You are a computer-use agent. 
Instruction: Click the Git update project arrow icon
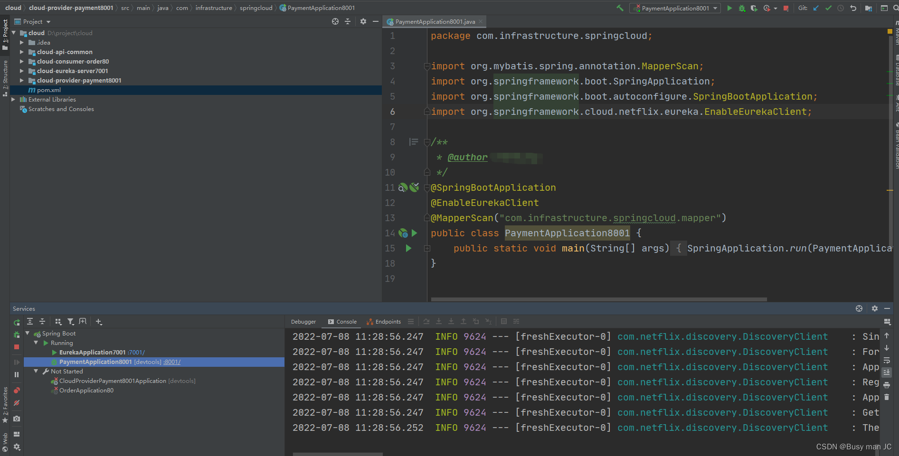[x=816, y=8]
